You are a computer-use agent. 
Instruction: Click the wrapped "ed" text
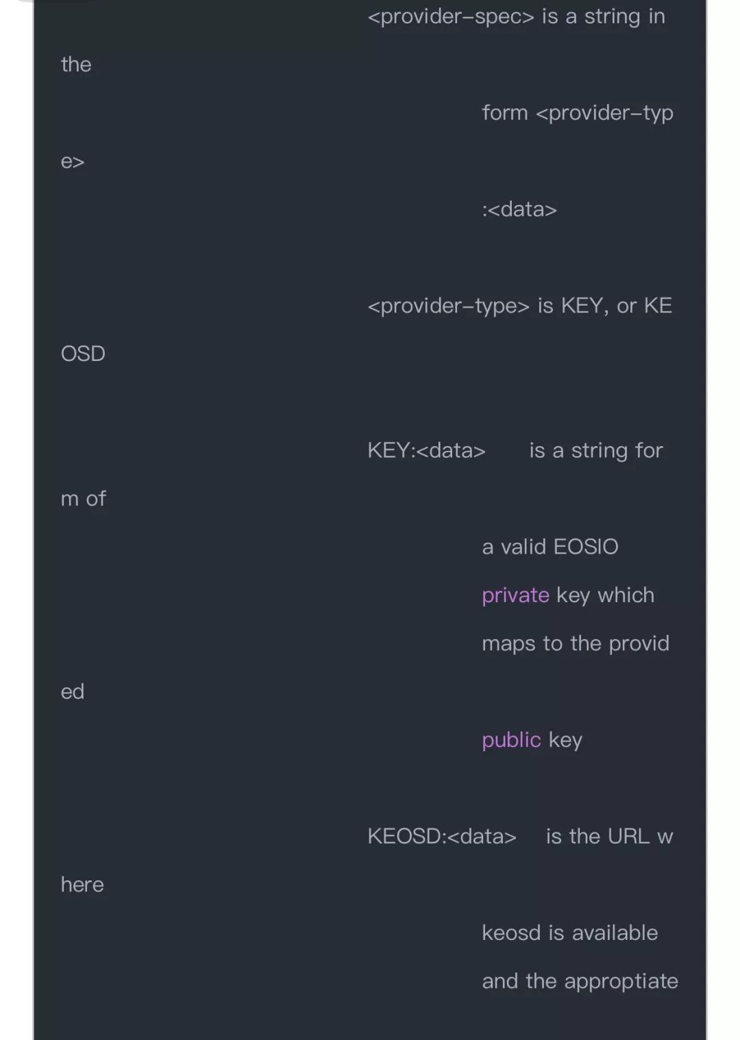click(x=73, y=692)
